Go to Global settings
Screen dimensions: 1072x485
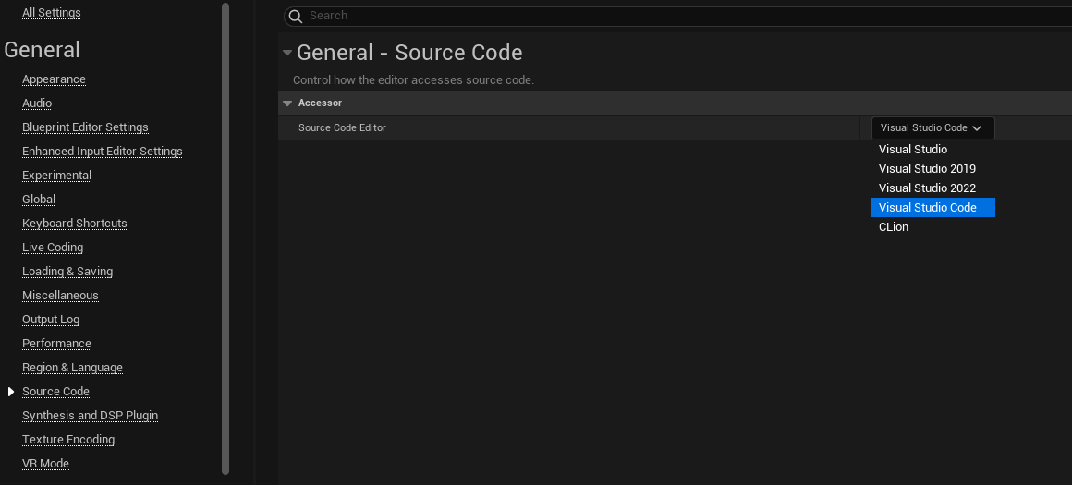click(x=39, y=199)
